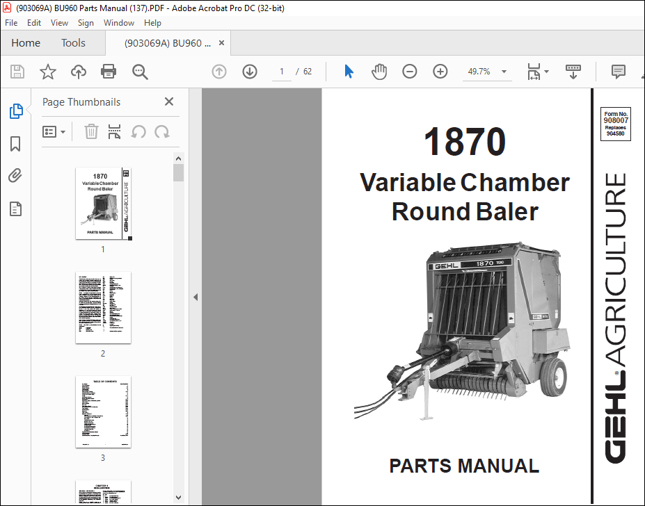Rotate pages clockwise
The width and height of the screenshot is (645, 506).
click(162, 131)
